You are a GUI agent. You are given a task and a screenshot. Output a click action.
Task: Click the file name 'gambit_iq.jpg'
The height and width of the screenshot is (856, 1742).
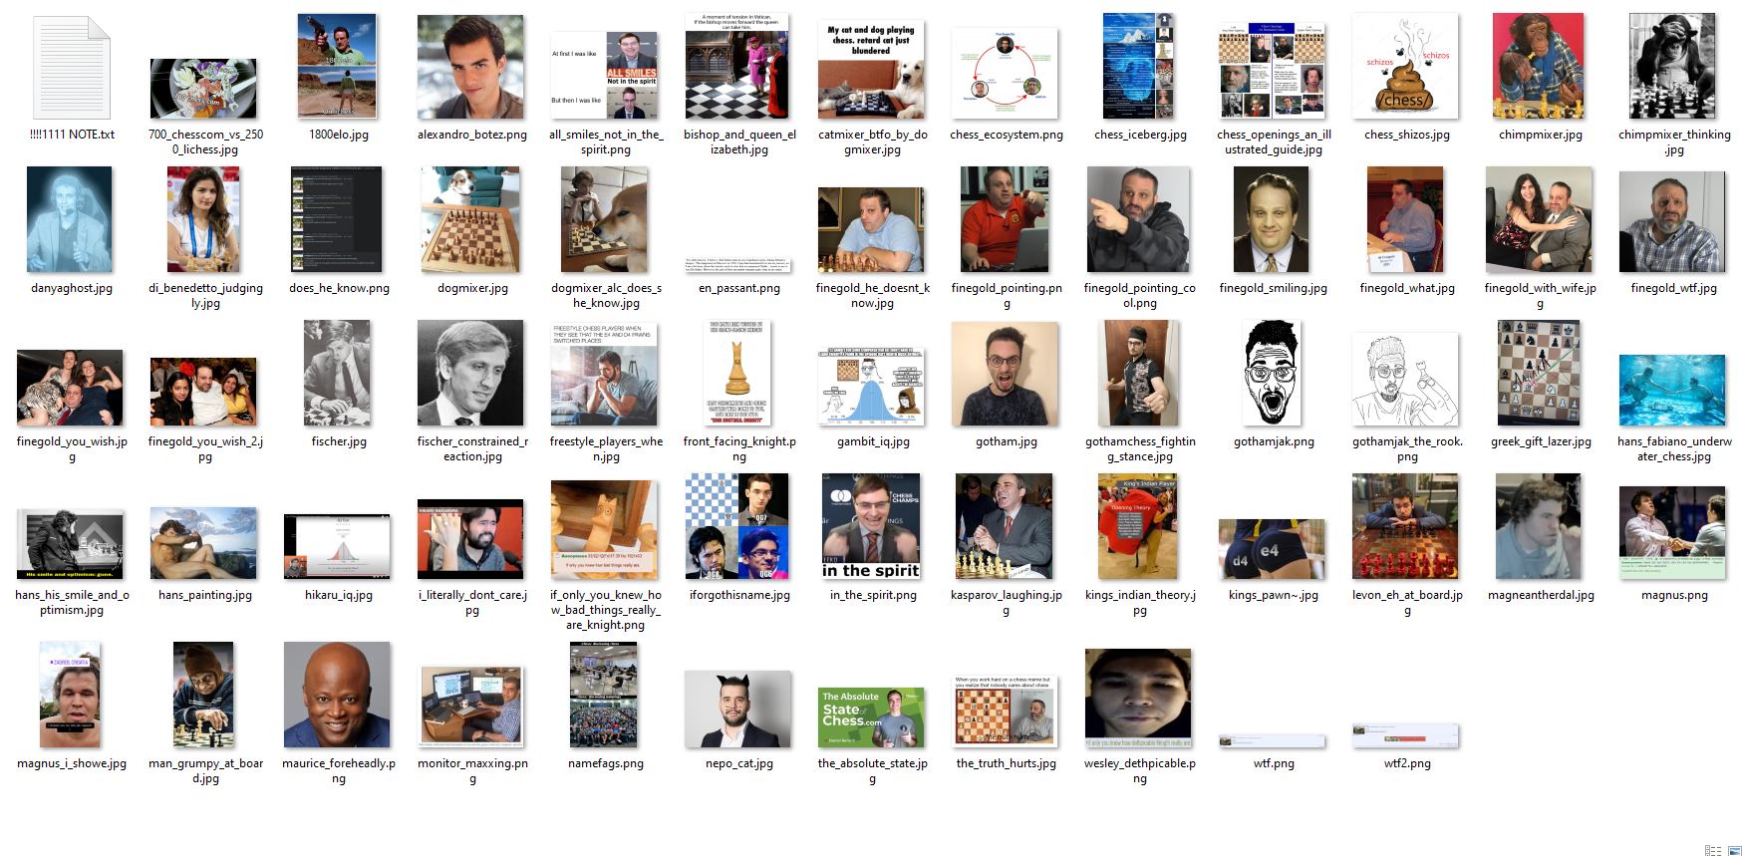[873, 441]
